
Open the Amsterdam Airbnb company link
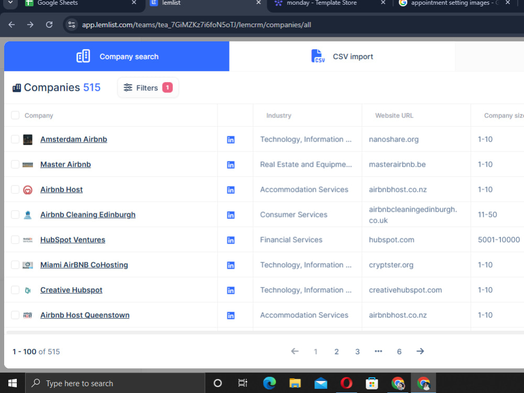point(73,139)
